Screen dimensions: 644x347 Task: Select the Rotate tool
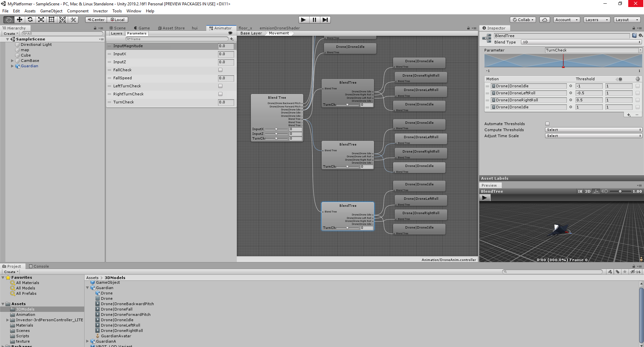pos(30,20)
